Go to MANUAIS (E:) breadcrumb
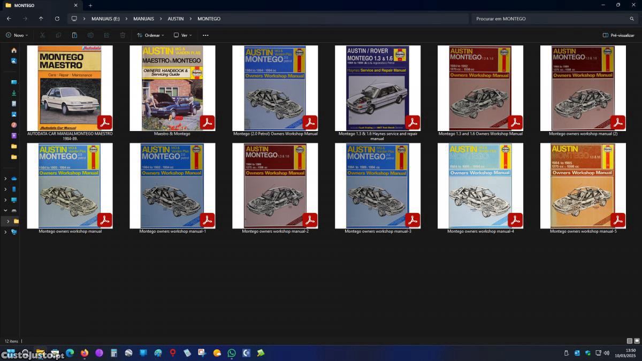Viewport: 642px width, 361px height. (x=105, y=19)
